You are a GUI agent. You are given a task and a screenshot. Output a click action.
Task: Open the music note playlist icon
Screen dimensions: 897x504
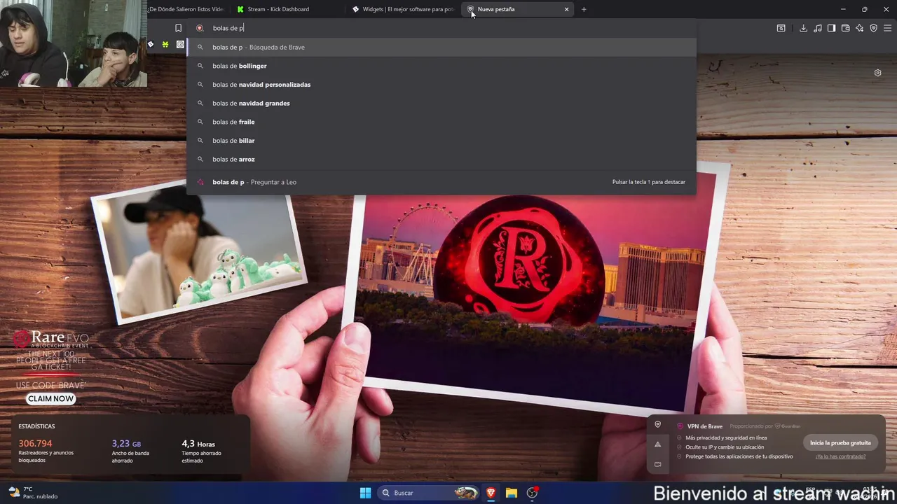(817, 28)
